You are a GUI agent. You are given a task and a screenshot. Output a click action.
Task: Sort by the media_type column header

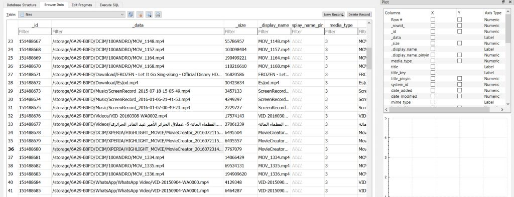341,25
